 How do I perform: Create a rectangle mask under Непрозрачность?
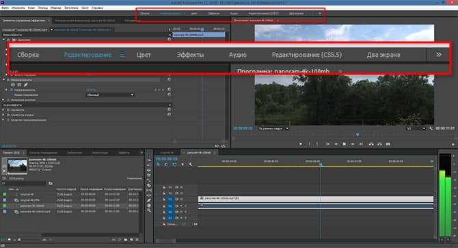19,85
